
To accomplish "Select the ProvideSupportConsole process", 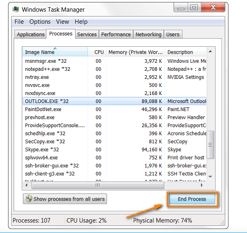I will tap(115, 126).
